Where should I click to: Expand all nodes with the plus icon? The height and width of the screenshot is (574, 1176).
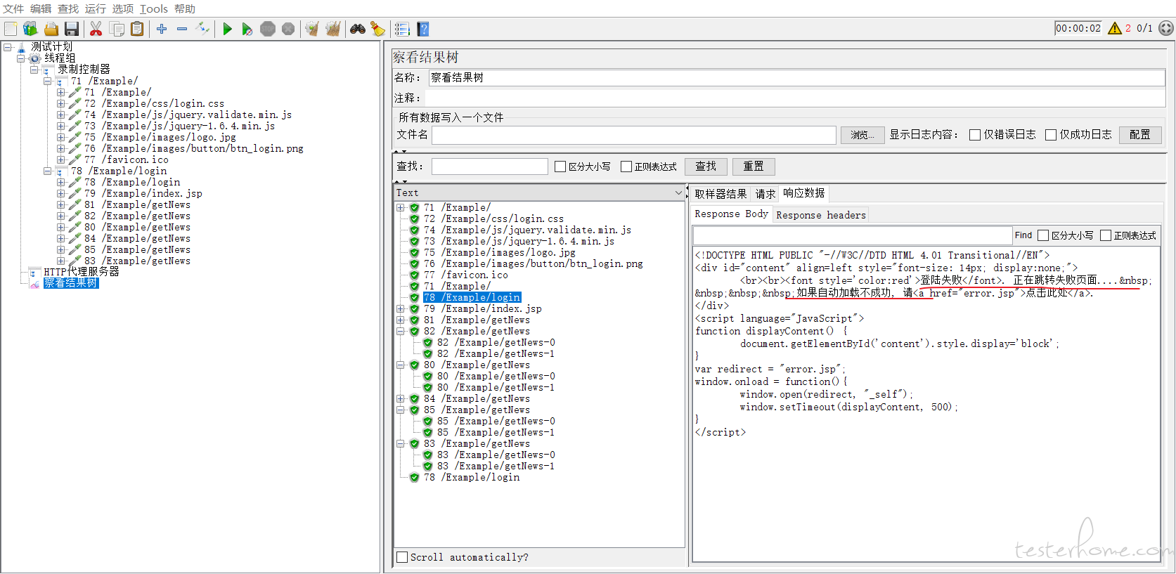pos(162,29)
